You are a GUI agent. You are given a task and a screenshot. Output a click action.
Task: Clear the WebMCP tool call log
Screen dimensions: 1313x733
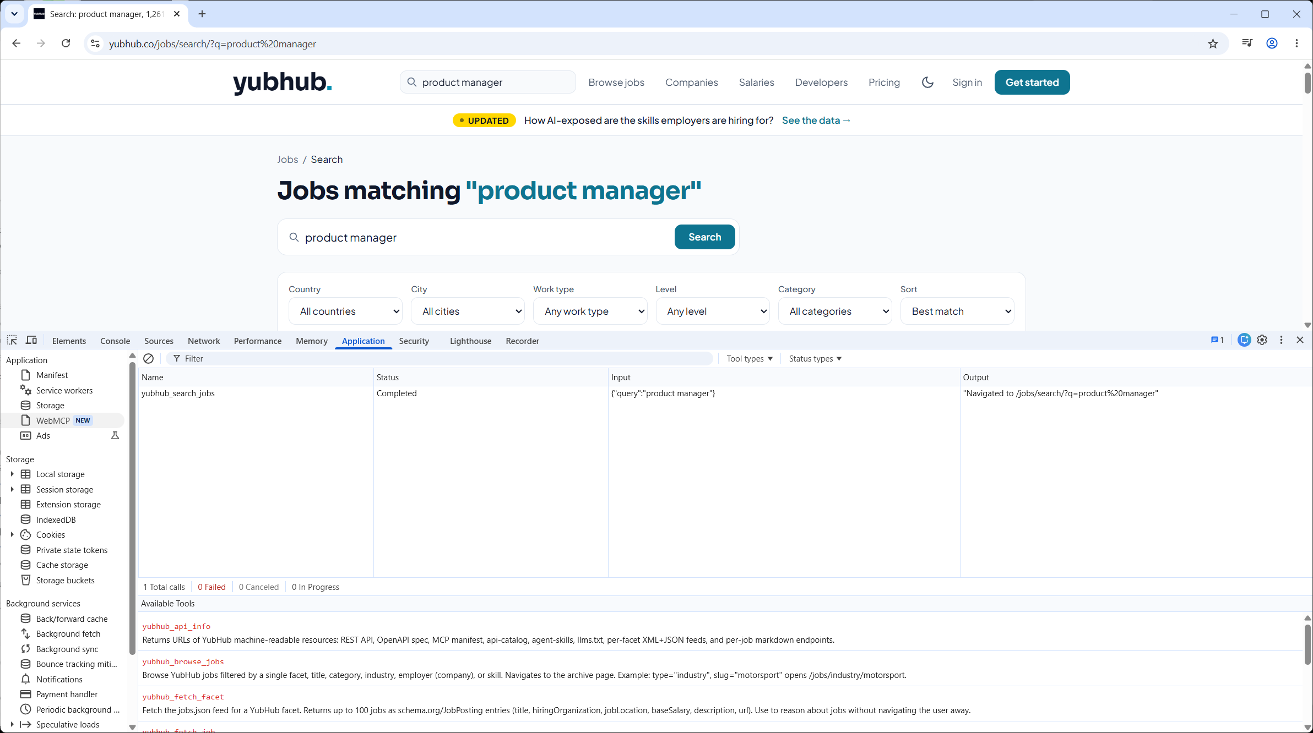pos(149,359)
